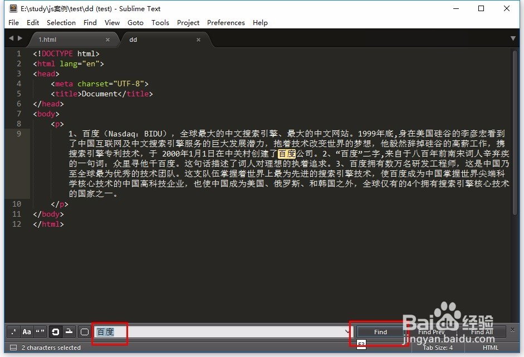Open the Goto menu
Viewport: 524px width, 357px height.
135,22
